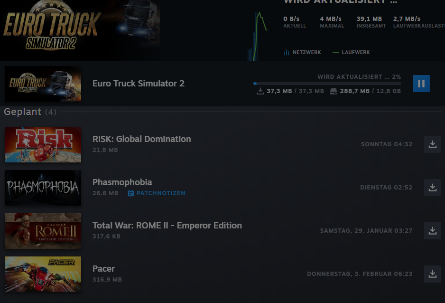Click the Netzwerk graph legend icon
The image size is (445, 303).
point(287,52)
